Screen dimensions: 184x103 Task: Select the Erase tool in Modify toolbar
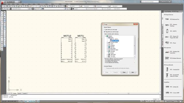5,12
